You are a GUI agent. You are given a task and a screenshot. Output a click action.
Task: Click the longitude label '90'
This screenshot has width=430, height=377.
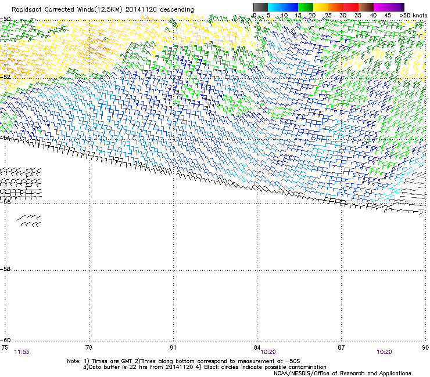click(x=425, y=347)
